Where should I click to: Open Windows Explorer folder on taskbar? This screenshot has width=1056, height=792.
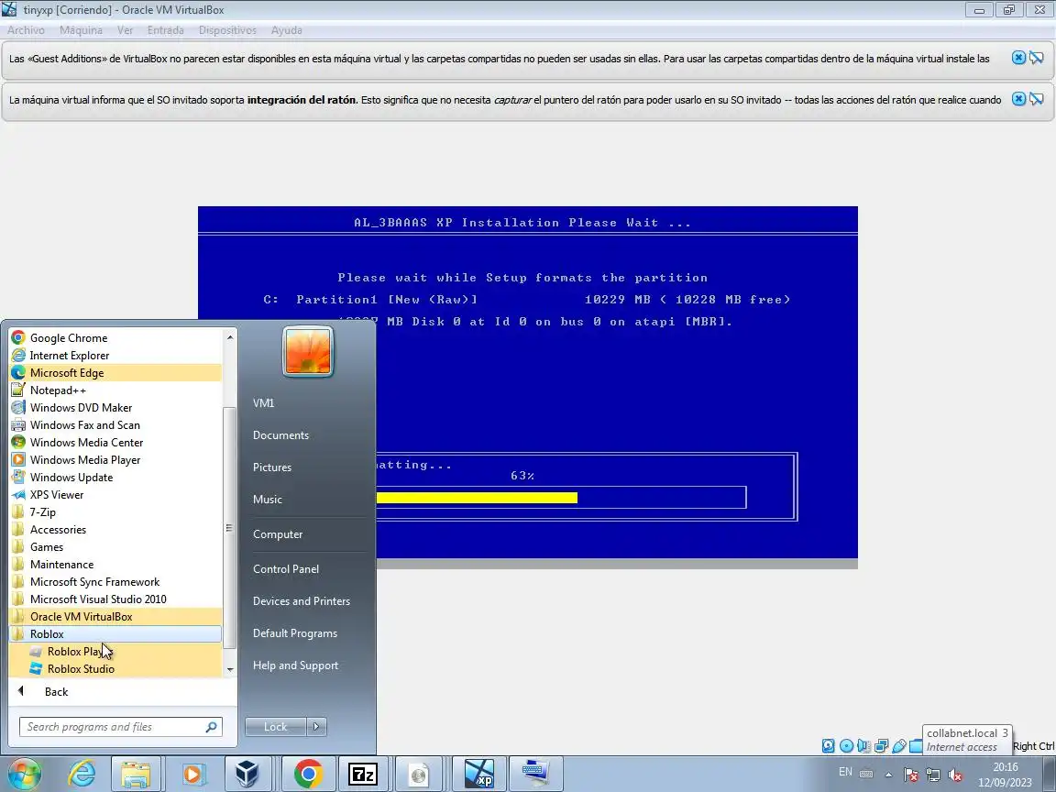tap(136, 774)
